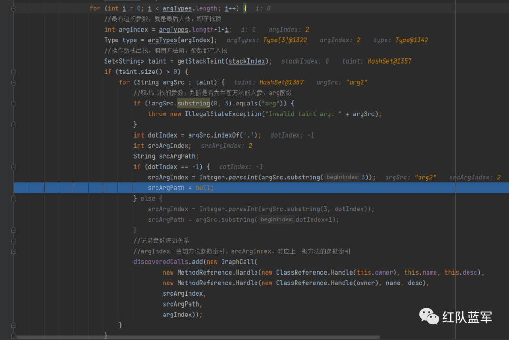Image resolution: width=509 pixels, height=340 pixels.
Task: Click the "String srcArgPath;" declaration
Action: click(166, 156)
